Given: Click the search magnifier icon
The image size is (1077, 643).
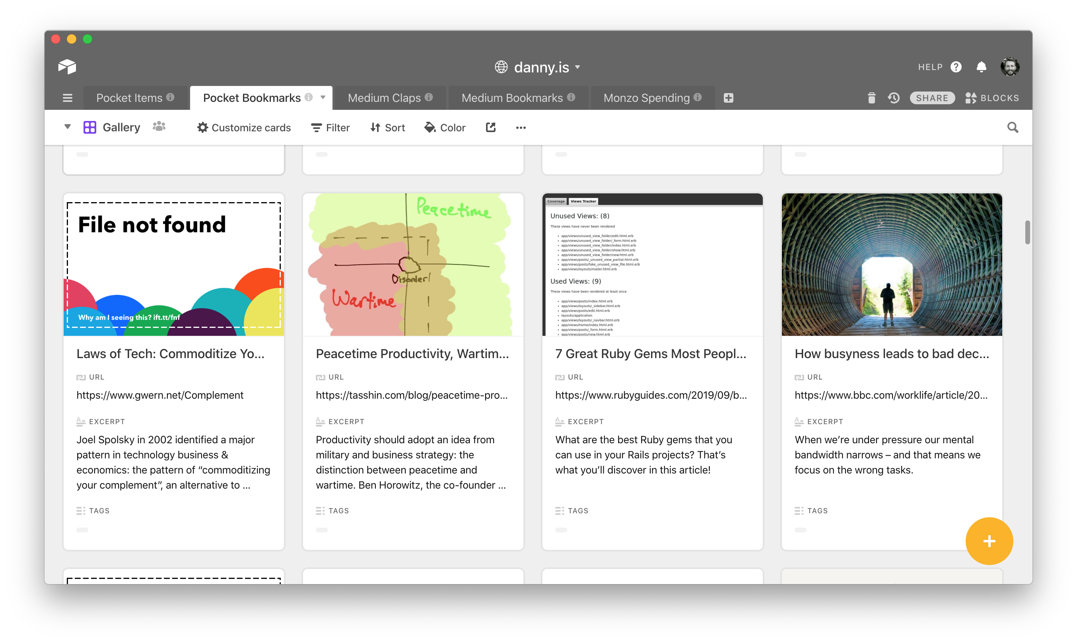Looking at the screenshot, I should click(x=1013, y=127).
